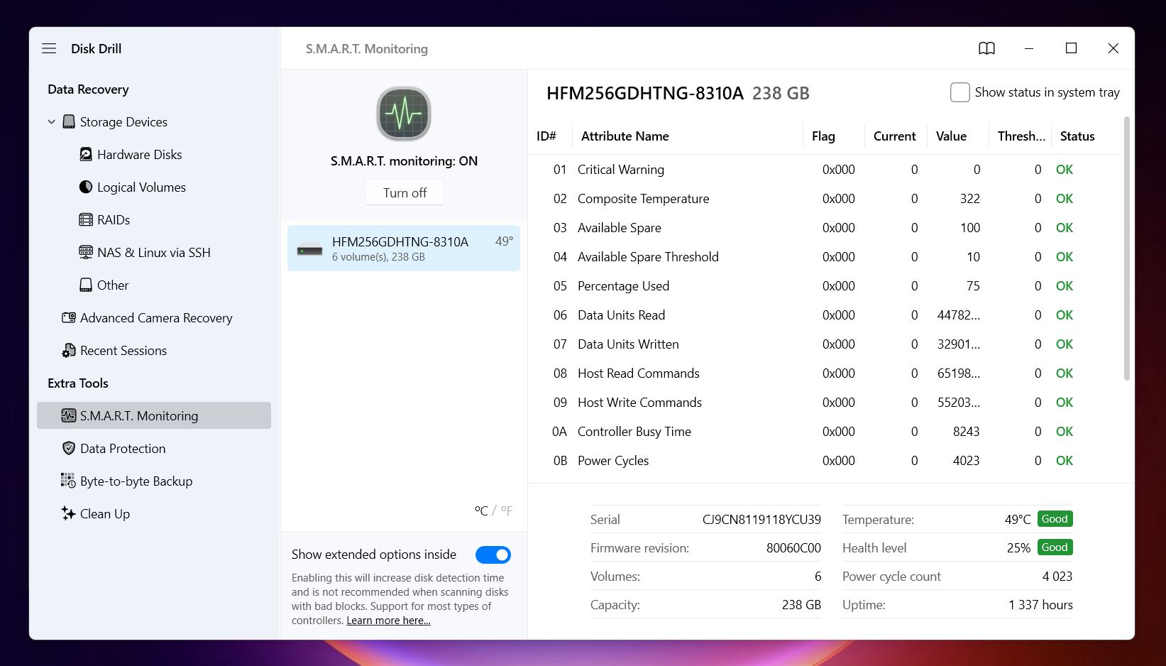Select the HFM256GDHTNG-8310A disk entry
The width and height of the screenshot is (1166, 666).
404,249
